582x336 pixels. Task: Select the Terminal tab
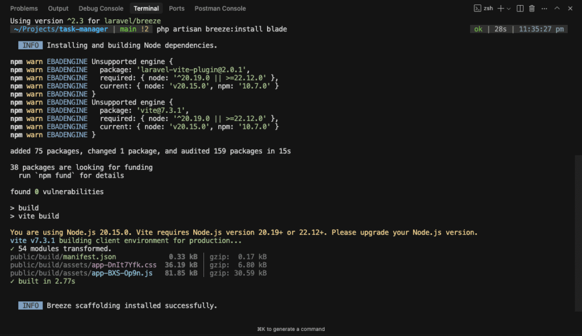(146, 9)
